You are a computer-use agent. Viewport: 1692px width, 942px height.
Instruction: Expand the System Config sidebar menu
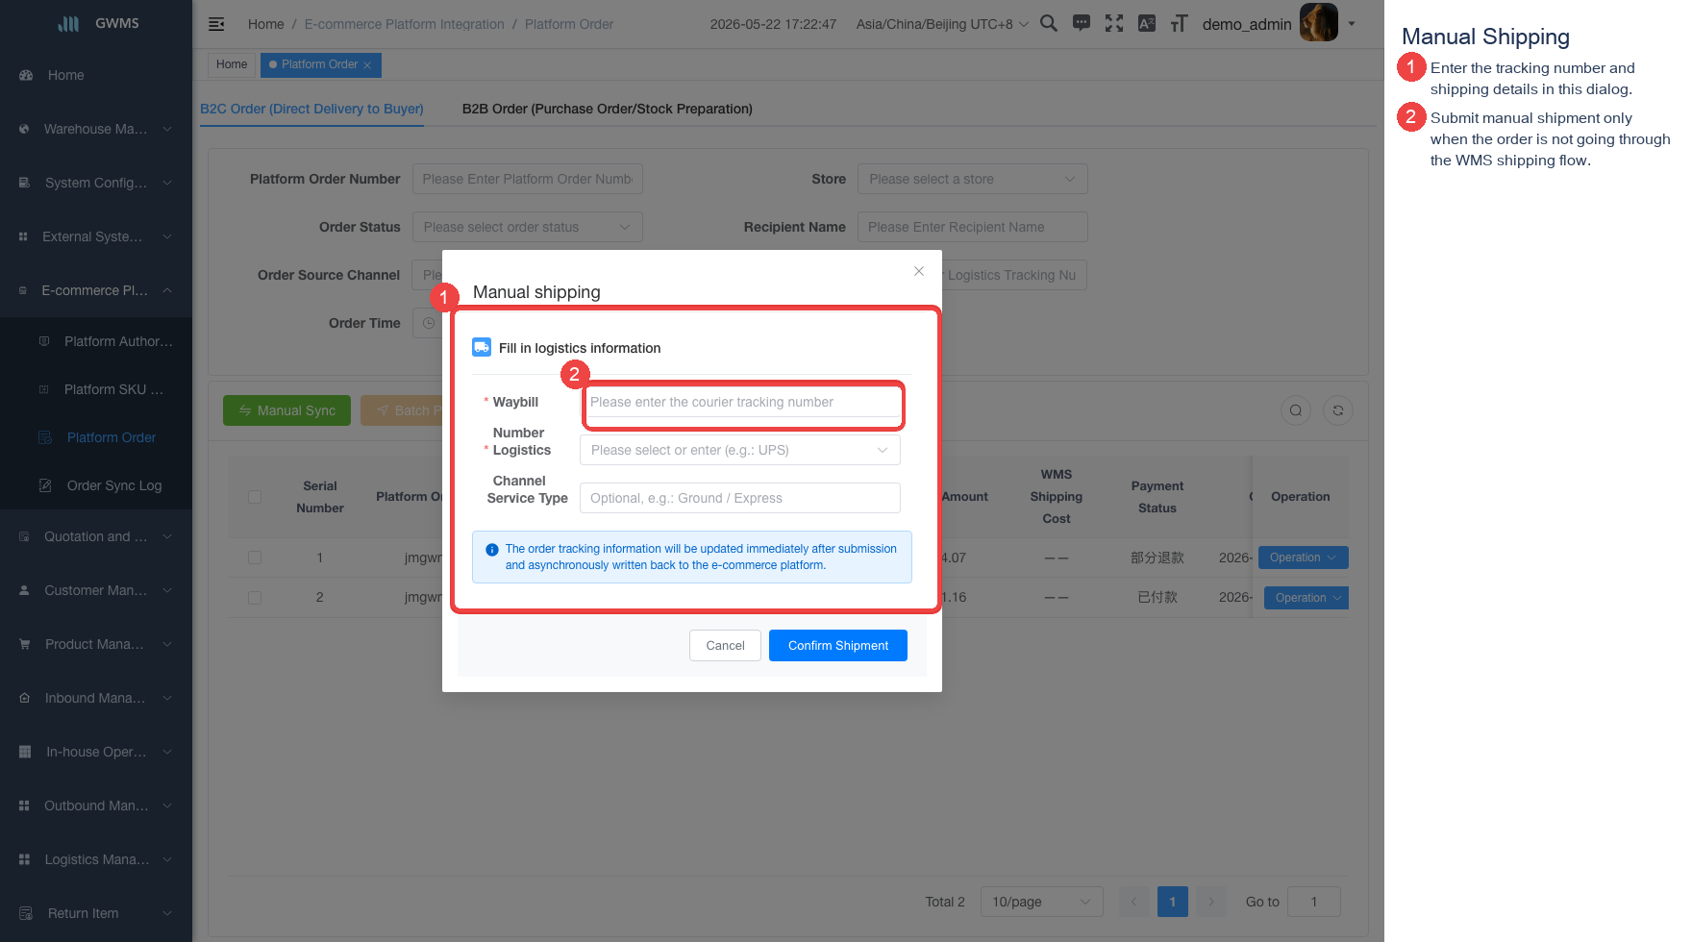pyautogui.click(x=96, y=183)
